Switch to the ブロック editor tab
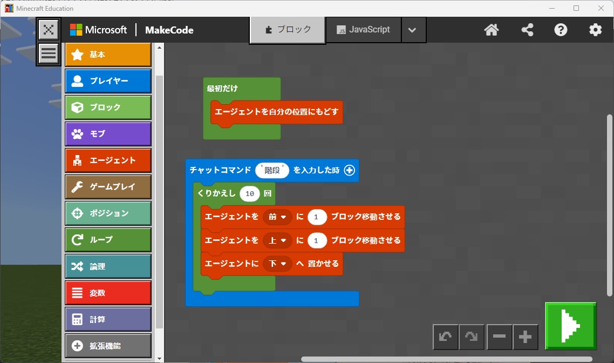This screenshot has width=614, height=363. tap(288, 30)
